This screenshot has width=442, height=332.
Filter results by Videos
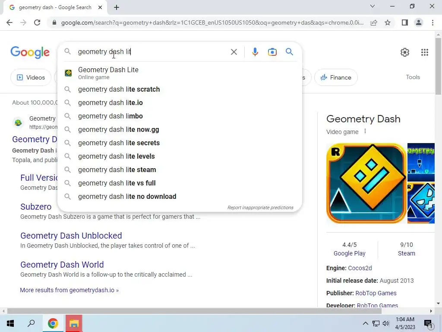[x=31, y=77]
